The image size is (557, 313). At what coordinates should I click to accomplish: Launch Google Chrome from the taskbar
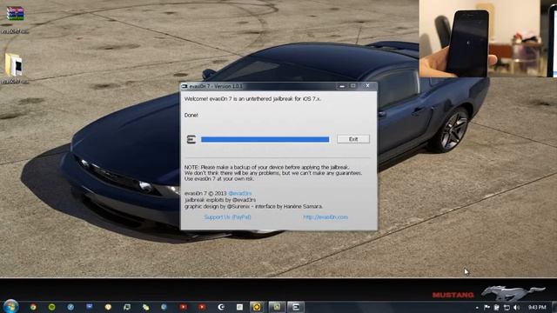33,307
